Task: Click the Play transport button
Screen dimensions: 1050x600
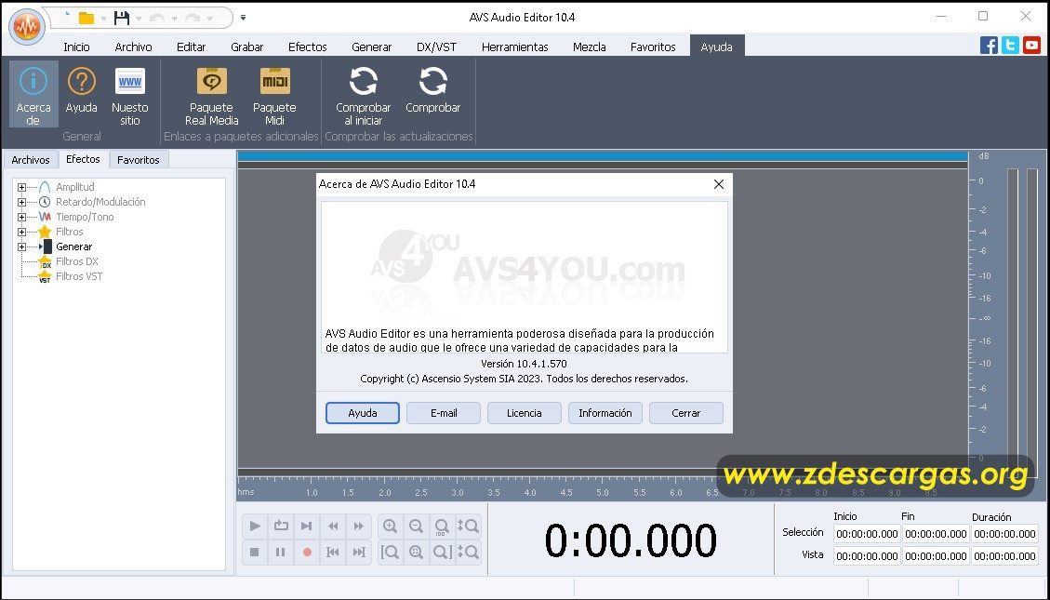Action: (255, 527)
